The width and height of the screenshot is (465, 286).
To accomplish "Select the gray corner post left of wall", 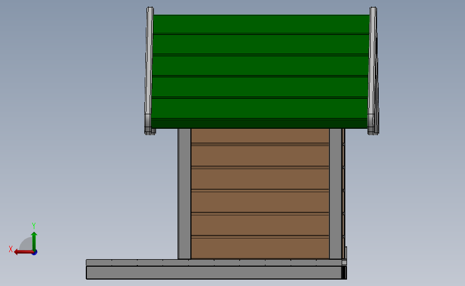I will pos(184,193).
